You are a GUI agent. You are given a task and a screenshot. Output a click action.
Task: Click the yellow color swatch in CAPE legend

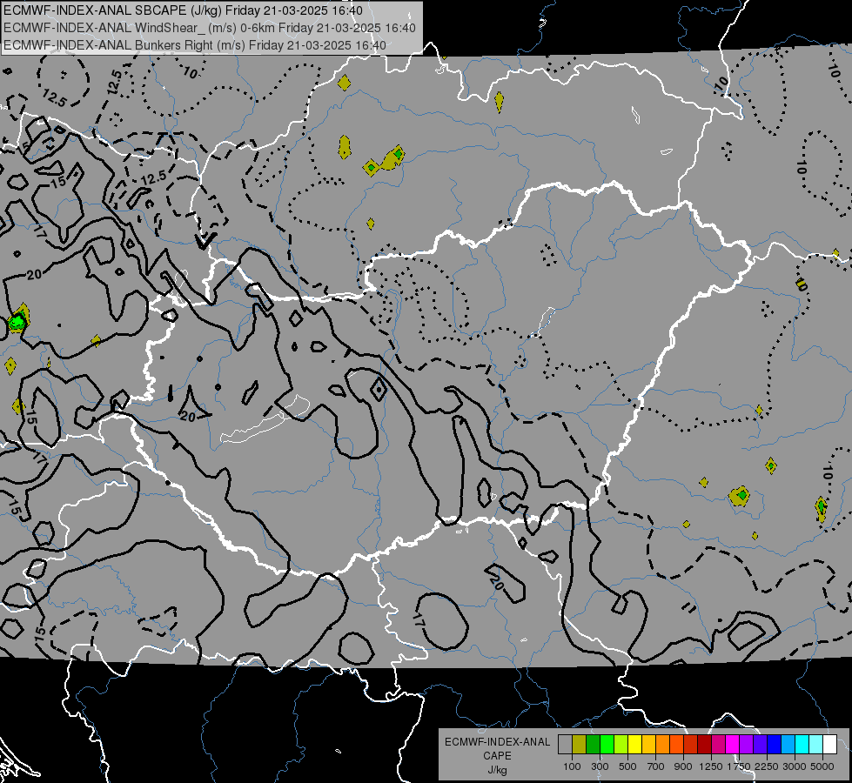coord(634,745)
